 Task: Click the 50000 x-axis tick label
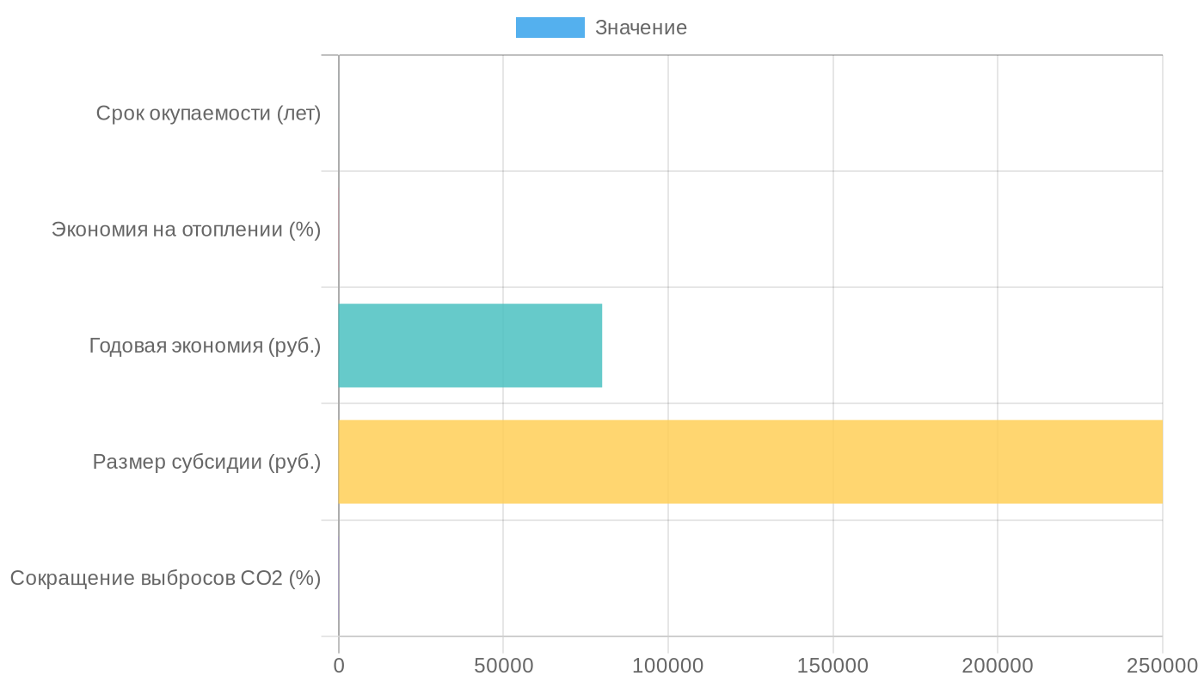503,666
